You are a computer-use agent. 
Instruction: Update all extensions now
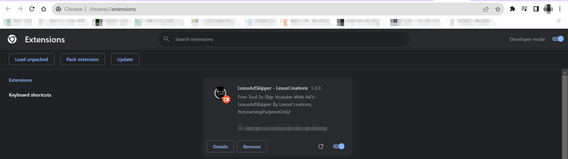click(x=125, y=59)
